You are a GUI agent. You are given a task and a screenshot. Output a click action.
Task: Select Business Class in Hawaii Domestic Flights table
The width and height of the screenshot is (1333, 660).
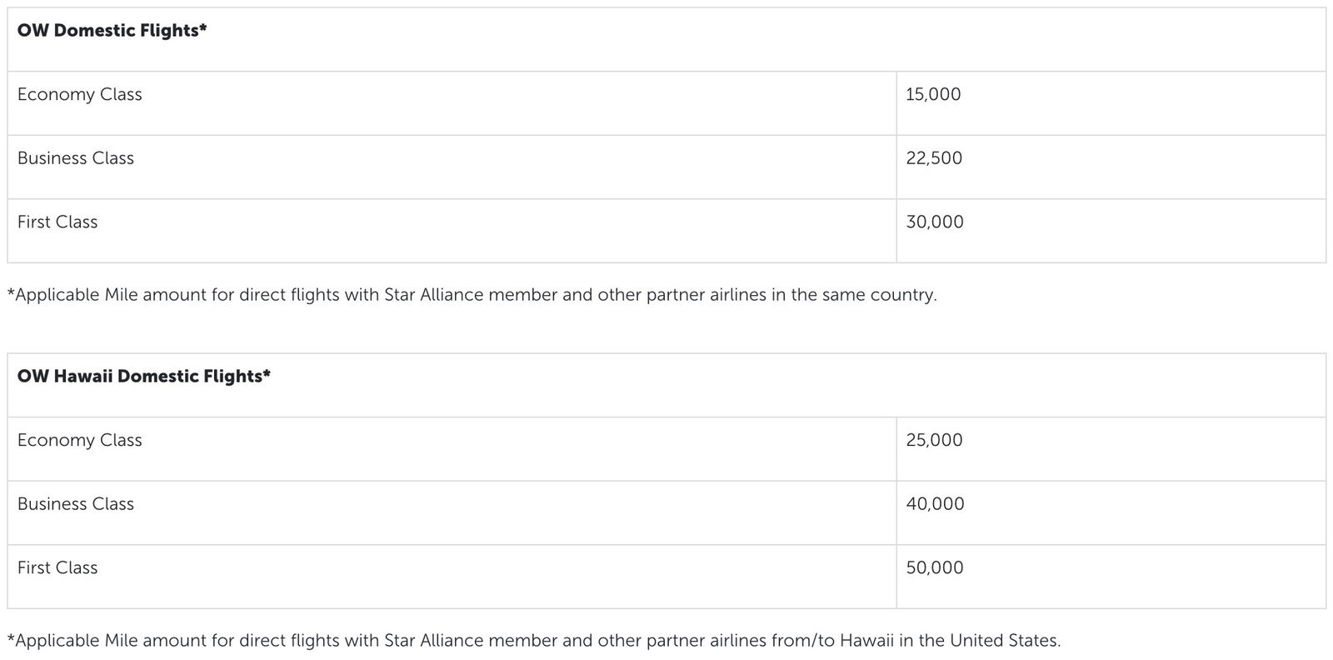75,504
